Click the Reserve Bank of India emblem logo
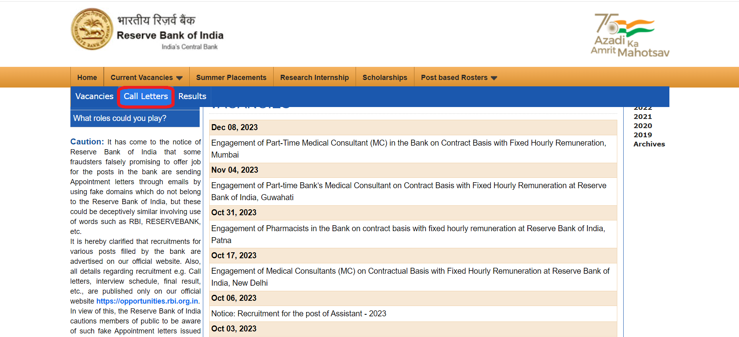Viewport: 739px width, 337px height. pos(92,29)
